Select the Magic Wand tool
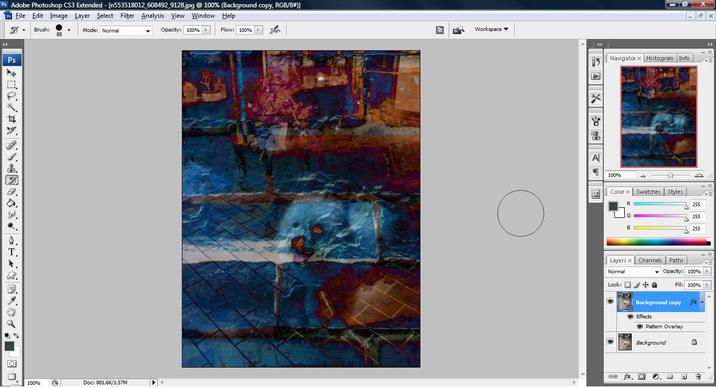The width and height of the screenshot is (716, 388). point(12,107)
